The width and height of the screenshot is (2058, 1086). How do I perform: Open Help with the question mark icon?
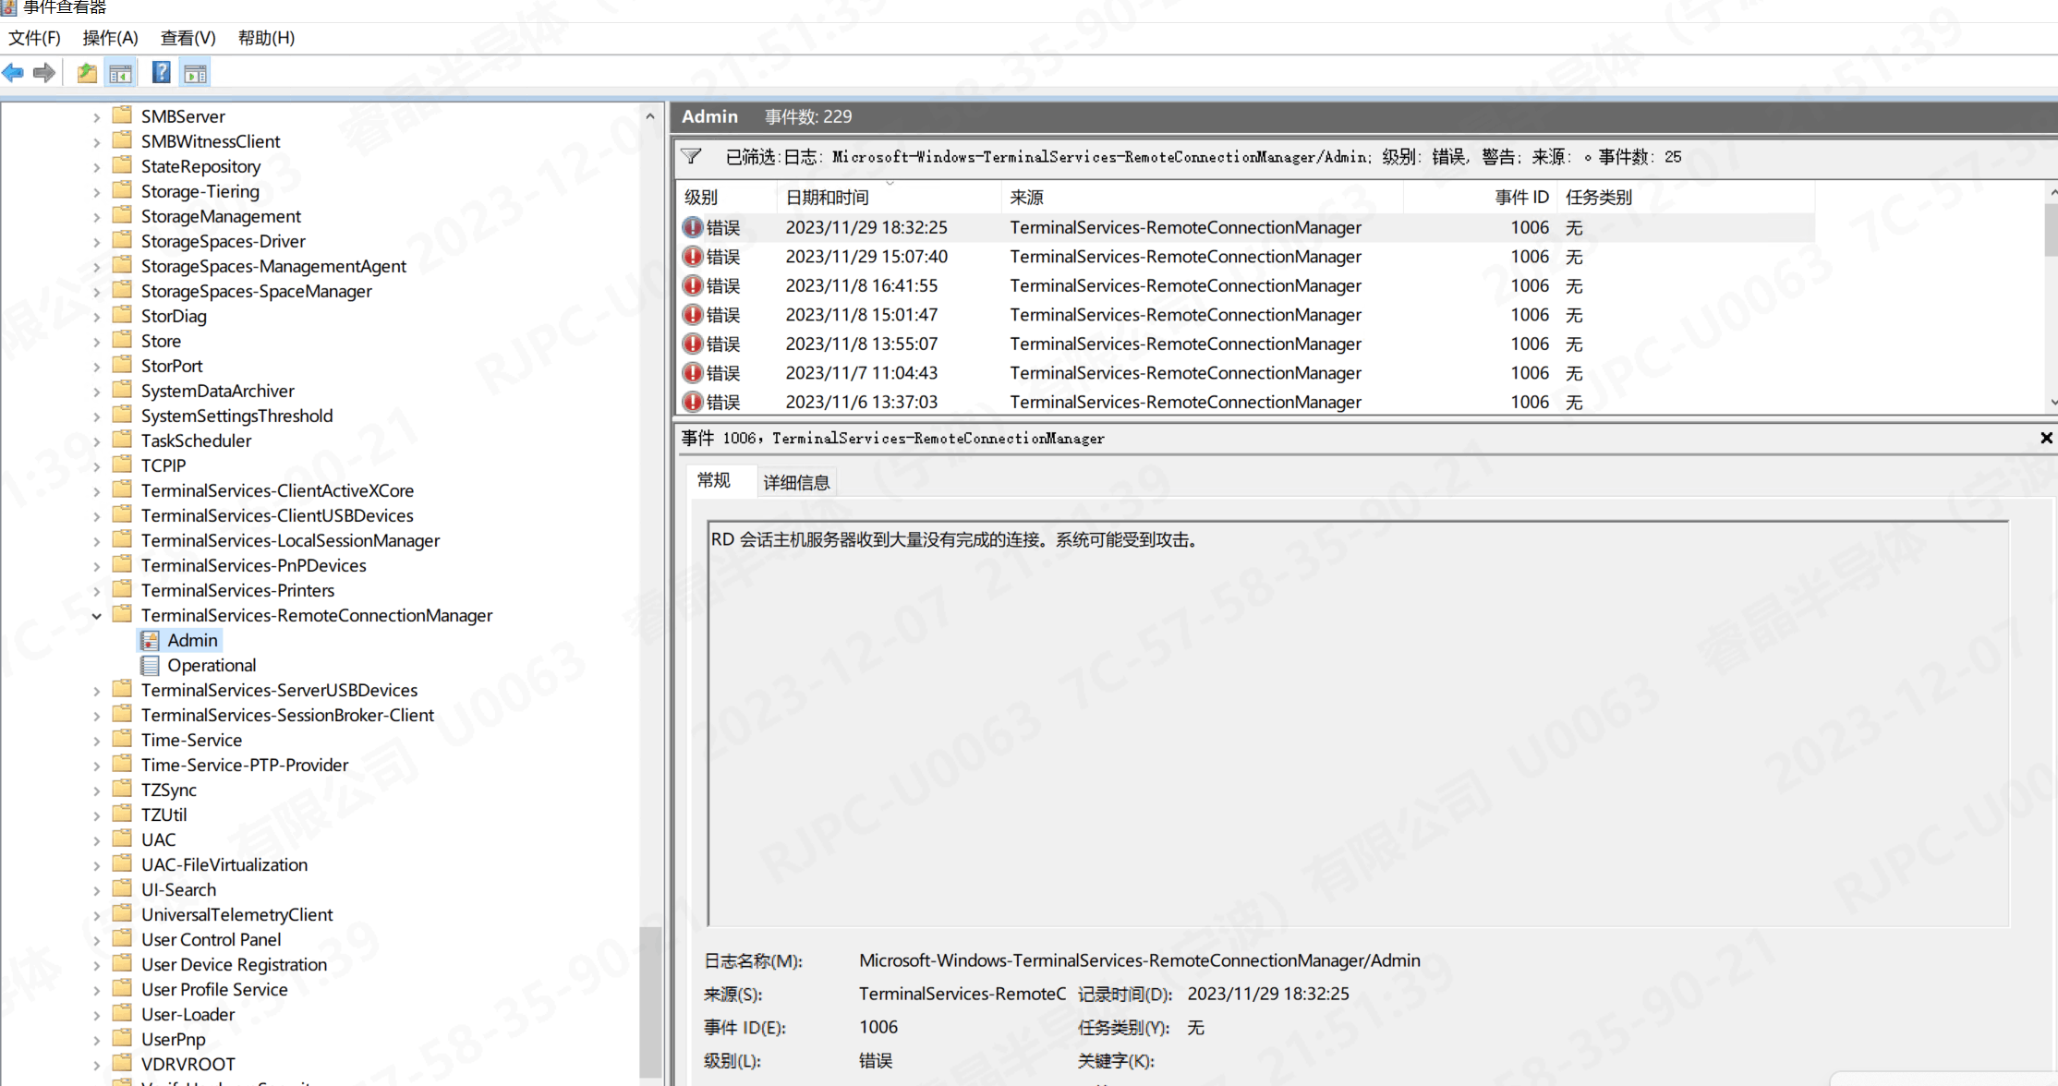(x=161, y=73)
